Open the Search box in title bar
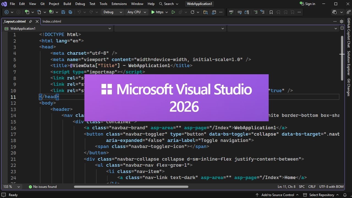Image resolution: width=352 pixels, height=198 pixels. tap(169, 4)
